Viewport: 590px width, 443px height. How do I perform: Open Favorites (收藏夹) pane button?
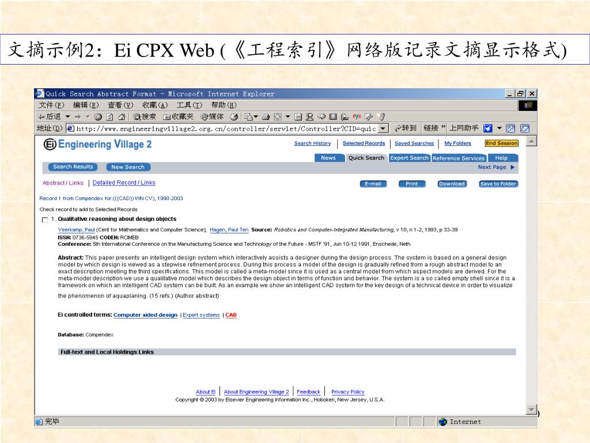point(179,117)
